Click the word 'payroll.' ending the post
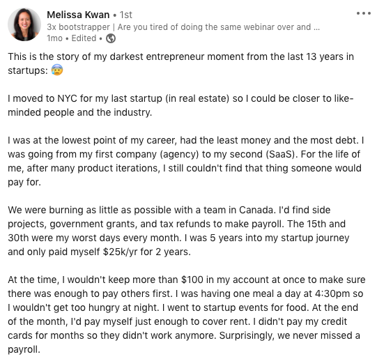Viewport: 377px width, 359px height. tap(24, 349)
